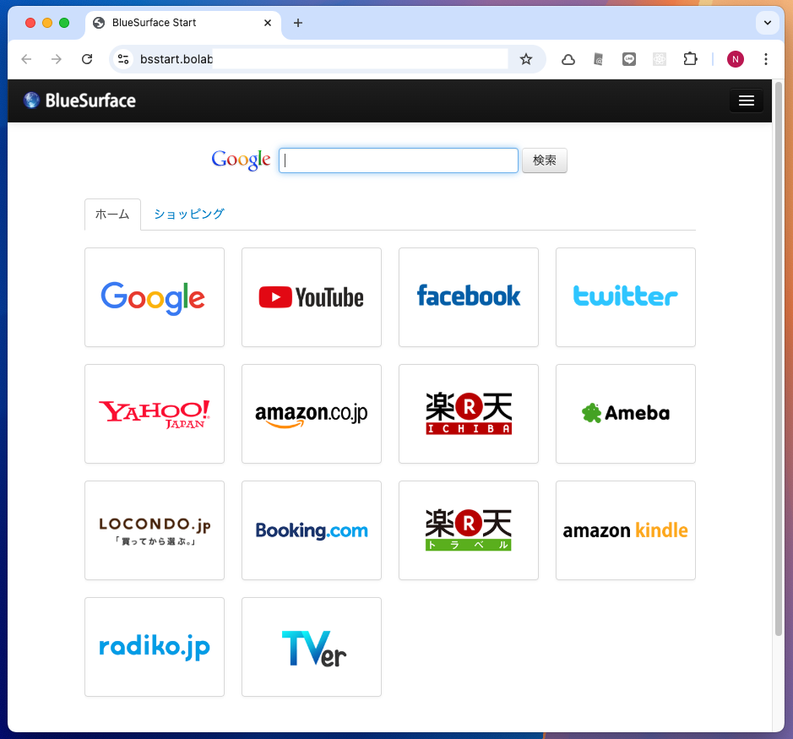Switch to the ショッピング tab
This screenshot has height=739, width=793.
tap(189, 214)
